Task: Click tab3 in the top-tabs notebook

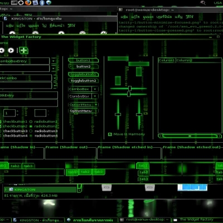Action: [x=28, y=166]
